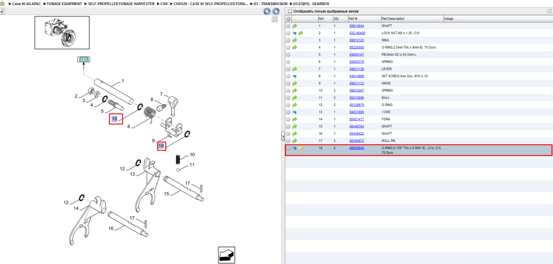
Task: Click the green arrow icon for RING row
Action: pyautogui.click(x=295, y=40)
